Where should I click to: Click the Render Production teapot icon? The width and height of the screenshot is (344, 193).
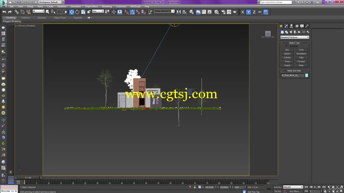235,12
